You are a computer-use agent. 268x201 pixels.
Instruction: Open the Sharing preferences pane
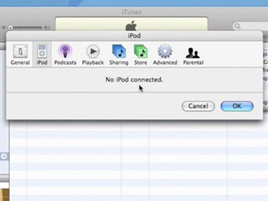tap(119, 55)
